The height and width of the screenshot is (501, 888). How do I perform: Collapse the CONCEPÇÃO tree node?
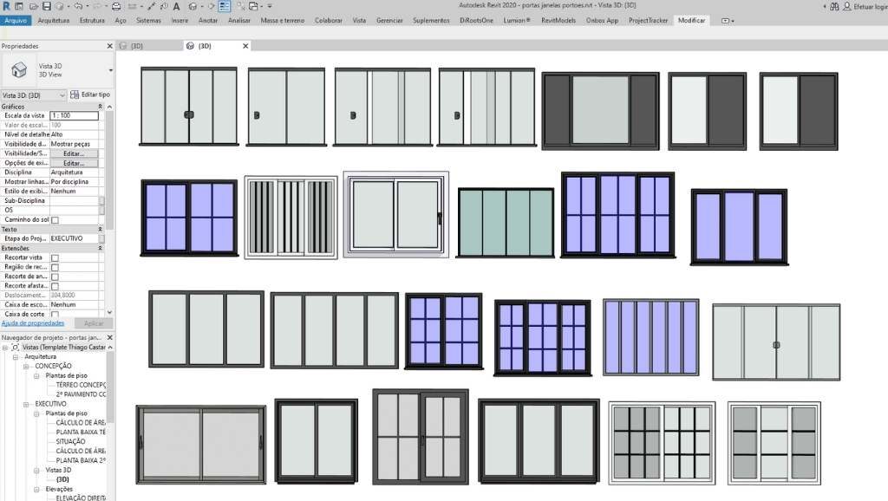26,366
